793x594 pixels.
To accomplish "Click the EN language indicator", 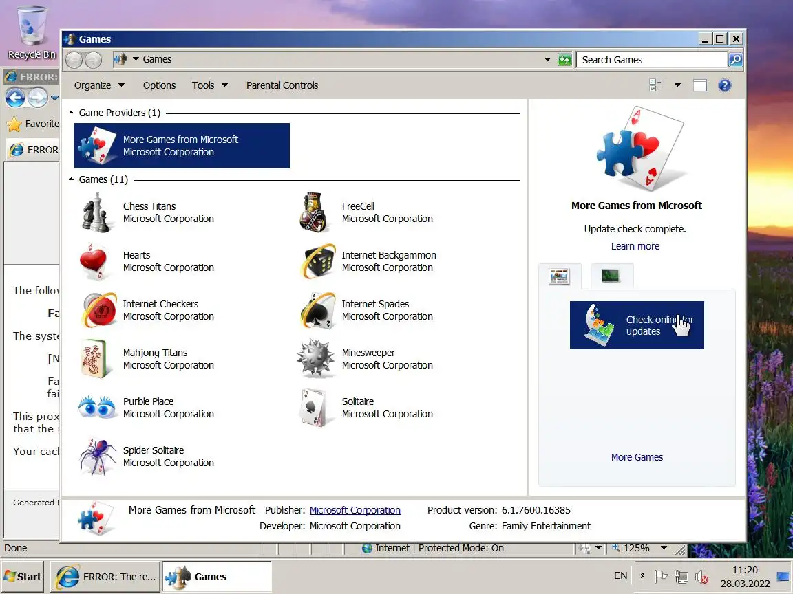I will coord(620,576).
